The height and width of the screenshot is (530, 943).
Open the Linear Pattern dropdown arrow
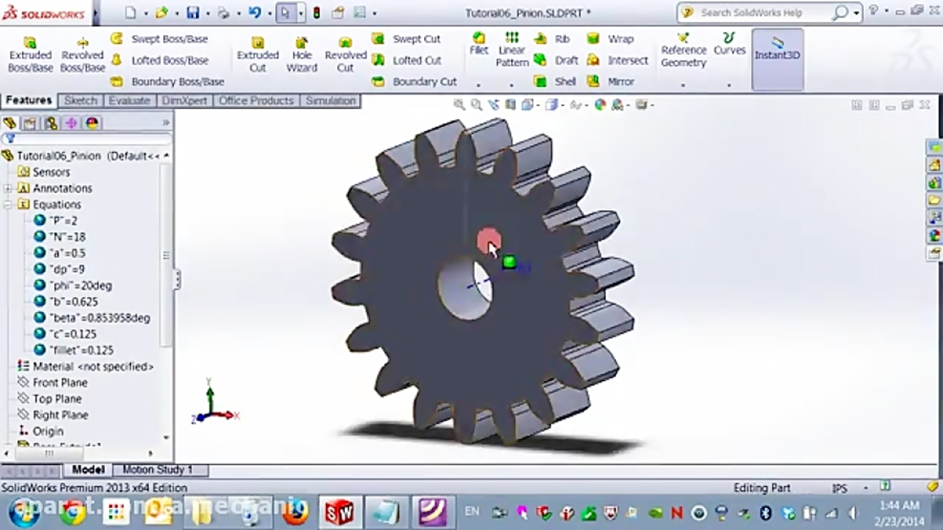[x=512, y=84]
